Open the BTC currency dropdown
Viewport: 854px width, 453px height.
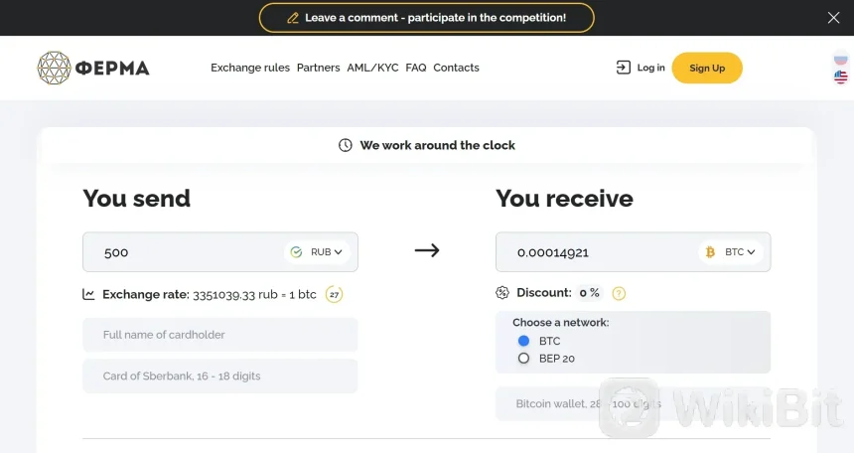740,252
